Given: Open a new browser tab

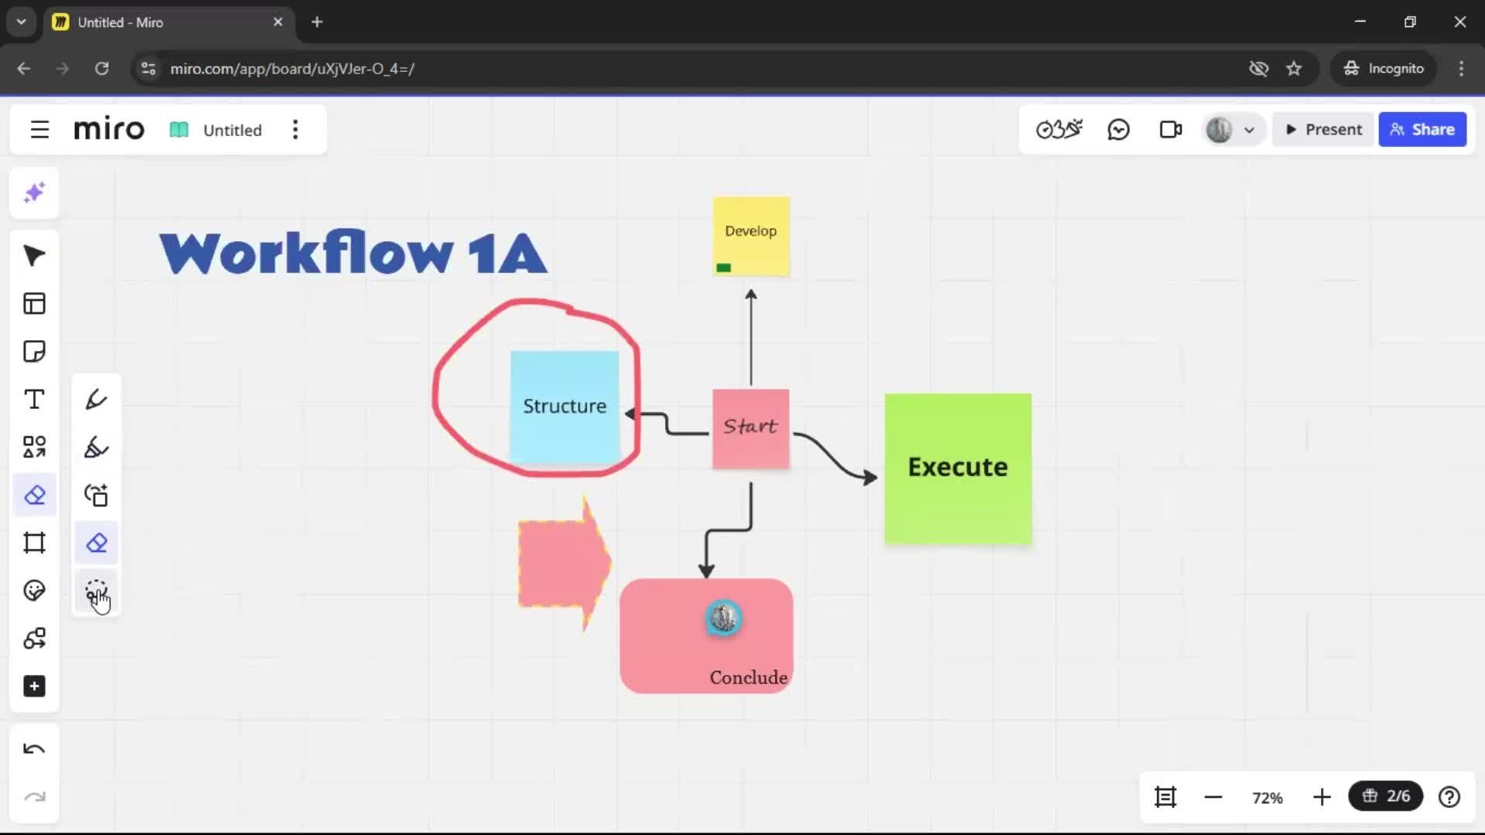Looking at the screenshot, I should pos(317,22).
